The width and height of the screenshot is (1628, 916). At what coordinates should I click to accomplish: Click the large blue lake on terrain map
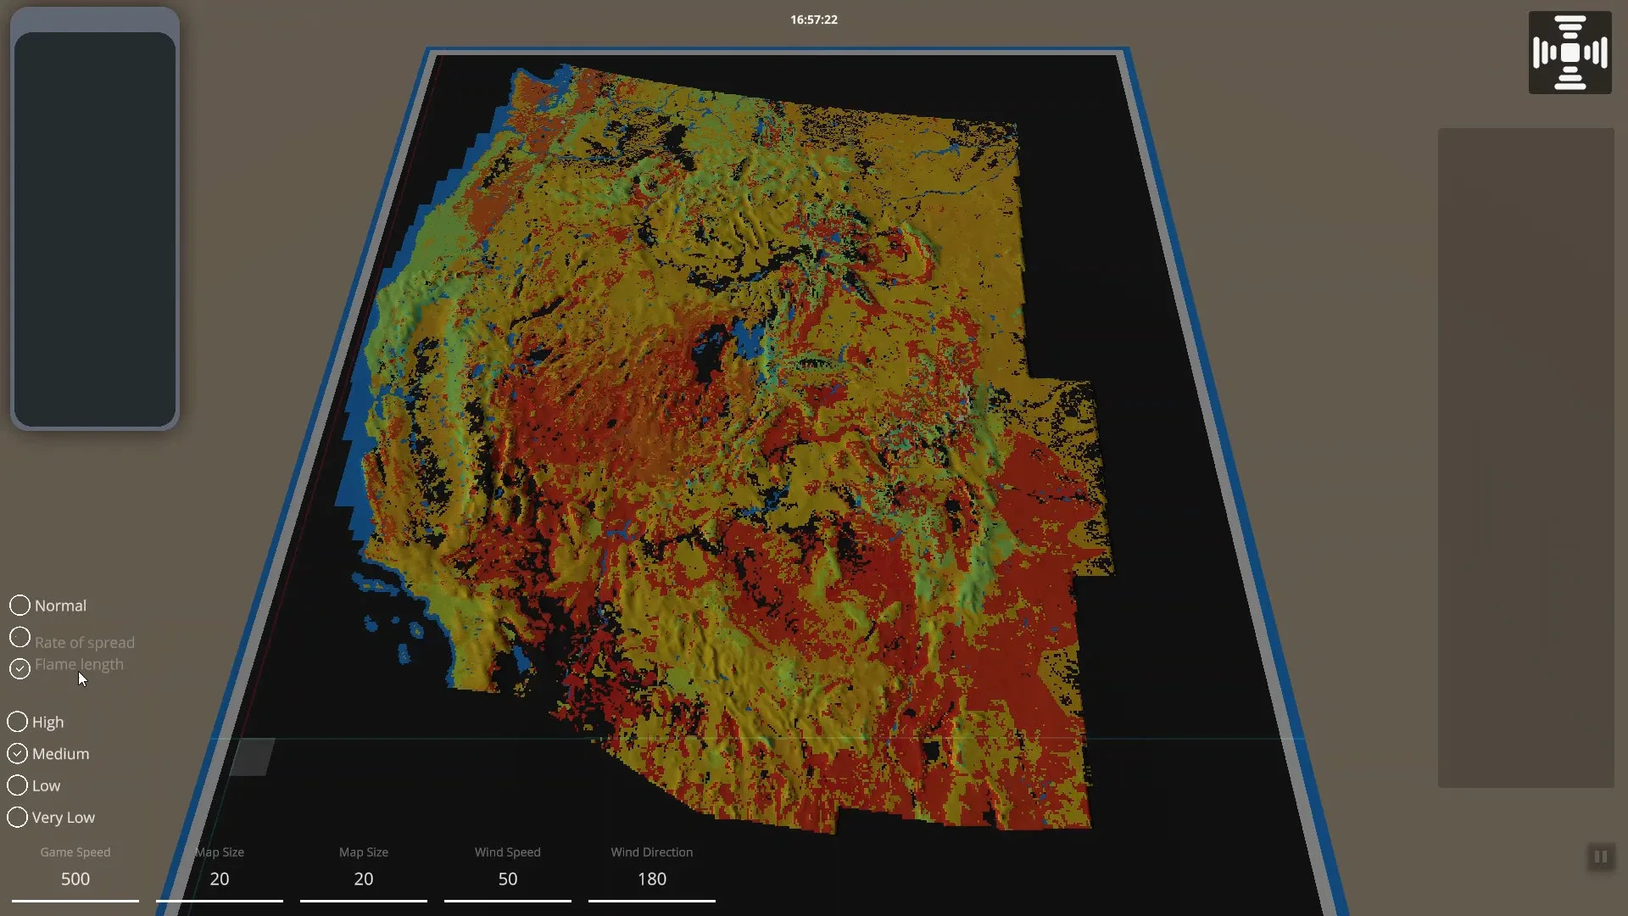click(x=749, y=339)
